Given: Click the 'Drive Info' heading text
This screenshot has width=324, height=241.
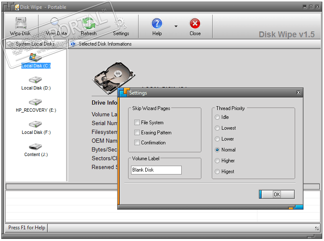Looking at the screenshot, I should click(x=104, y=103).
